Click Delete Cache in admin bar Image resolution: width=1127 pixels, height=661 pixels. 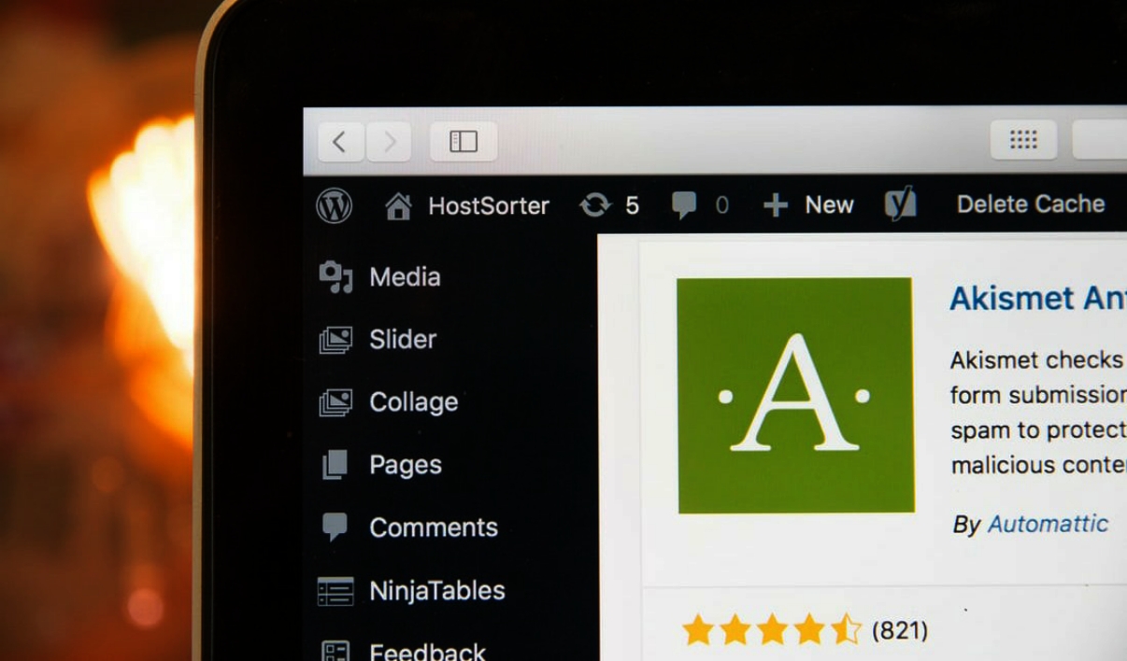click(x=1031, y=204)
